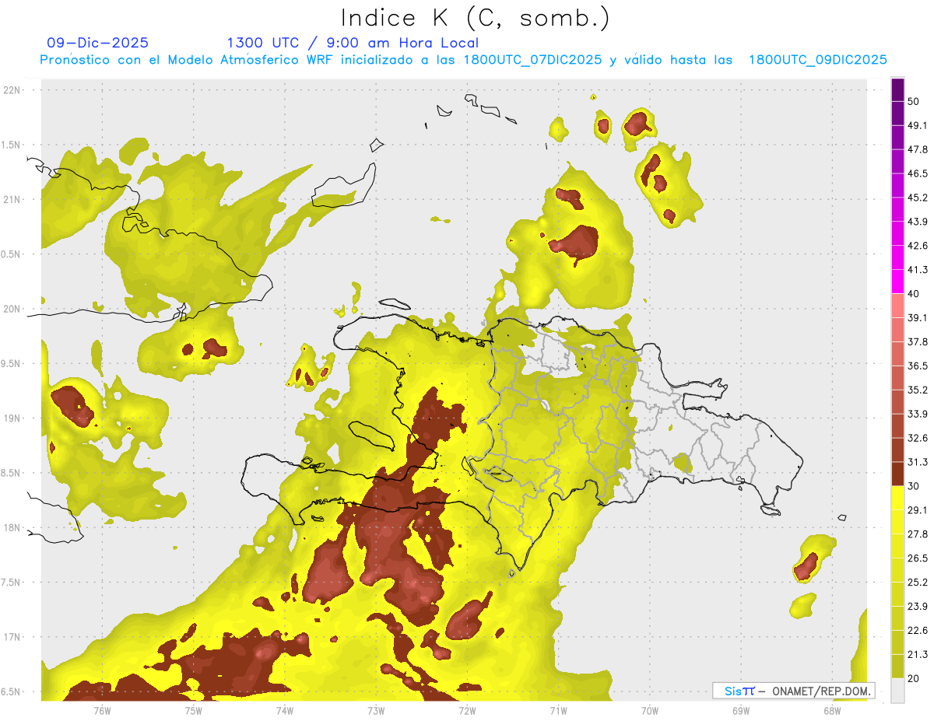This screenshot has width=934, height=721.
Task: Click the "70W" longitude label
Action: pyautogui.click(x=650, y=711)
